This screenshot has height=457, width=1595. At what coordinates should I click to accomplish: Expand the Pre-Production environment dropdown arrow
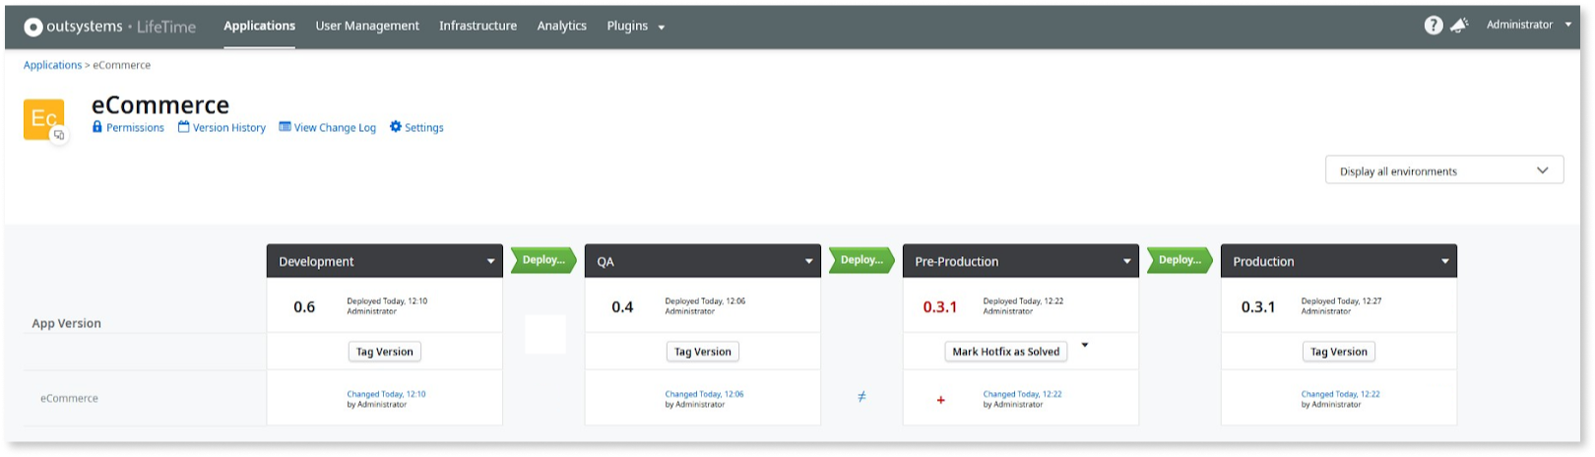tap(1127, 262)
